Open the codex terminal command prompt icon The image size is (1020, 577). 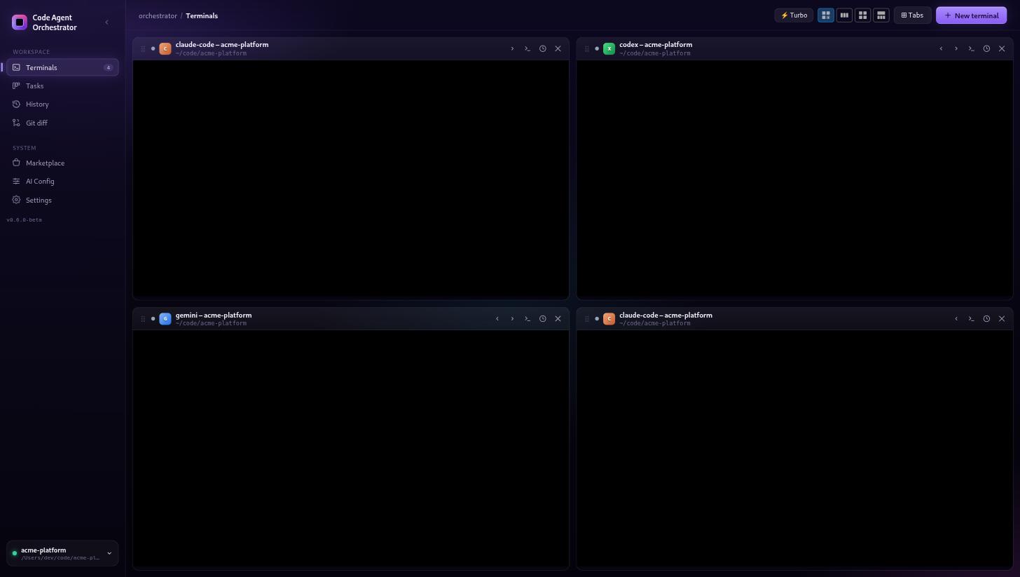click(x=971, y=48)
